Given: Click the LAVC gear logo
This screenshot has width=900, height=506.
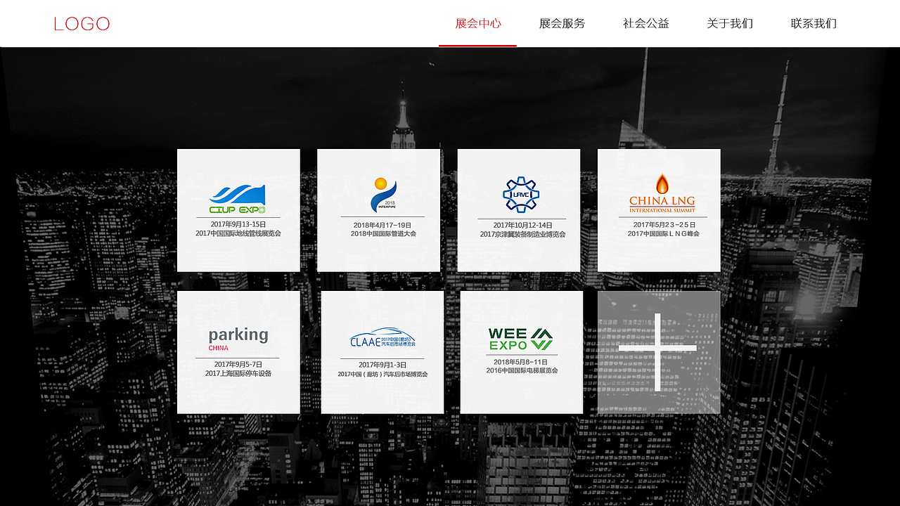Looking at the screenshot, I should coord(520,195).
